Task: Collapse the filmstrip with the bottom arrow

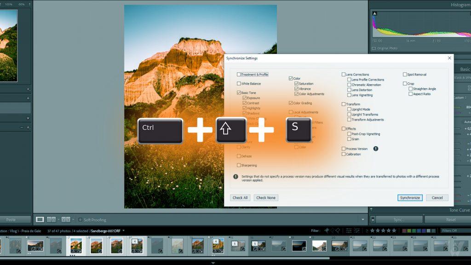Action: click(213, 263)
